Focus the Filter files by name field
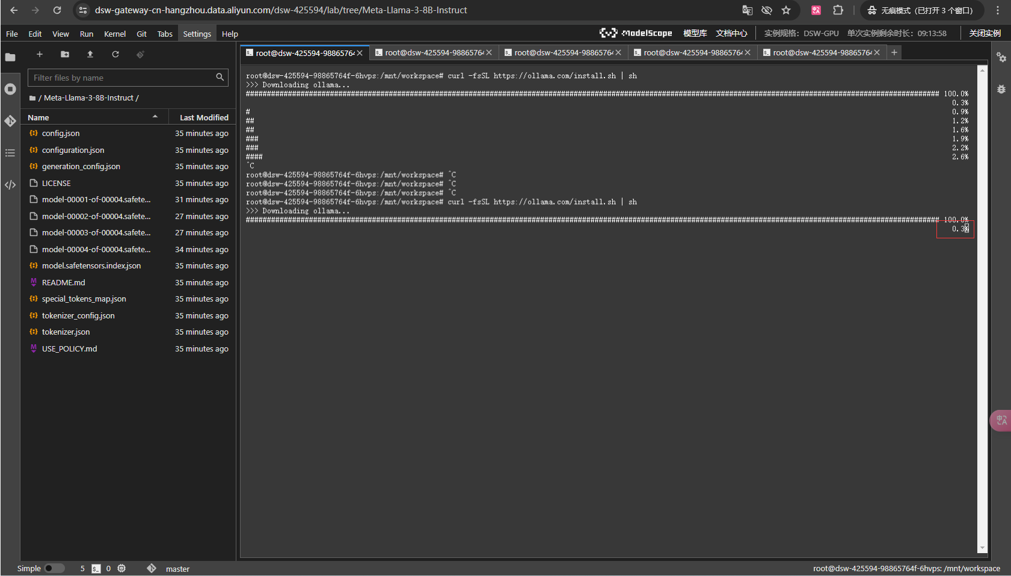 (x=128, y=78)
